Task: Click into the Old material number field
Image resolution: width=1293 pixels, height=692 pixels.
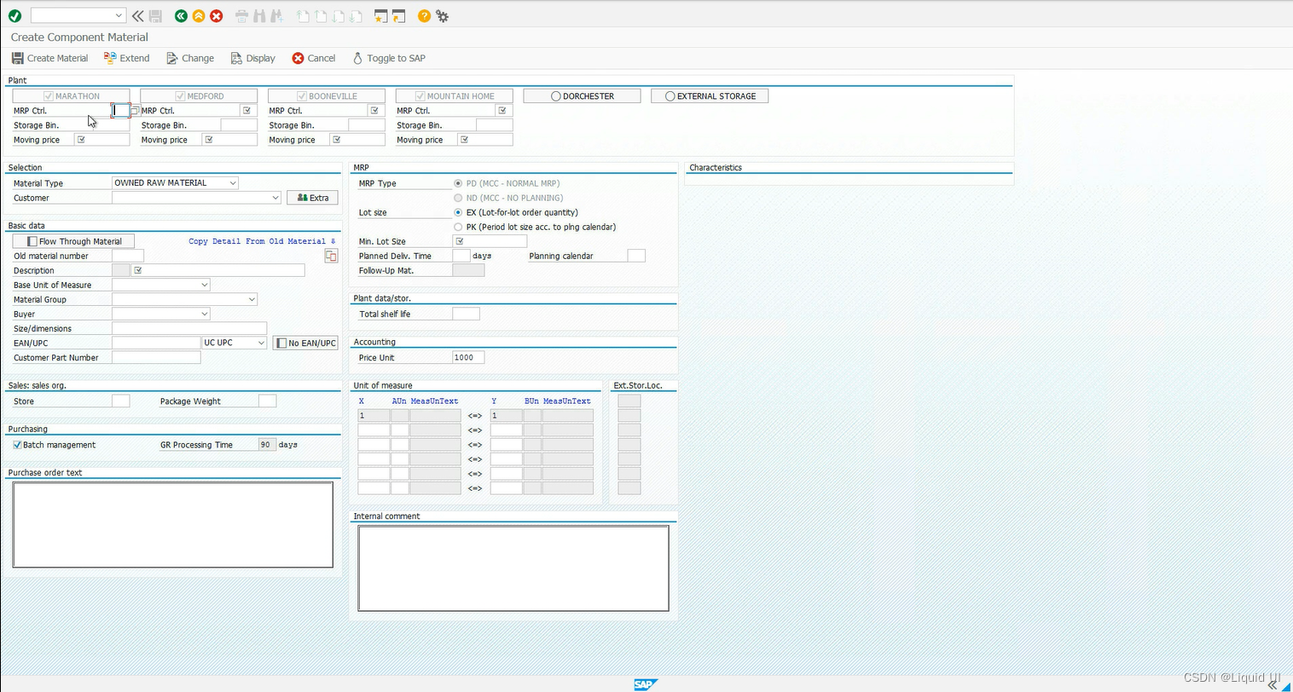Action: (128, 256)
